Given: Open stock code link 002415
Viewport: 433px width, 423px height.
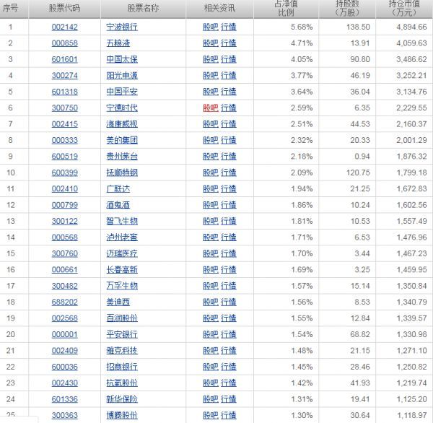Looking at the screenshot, I should (65, 124).
